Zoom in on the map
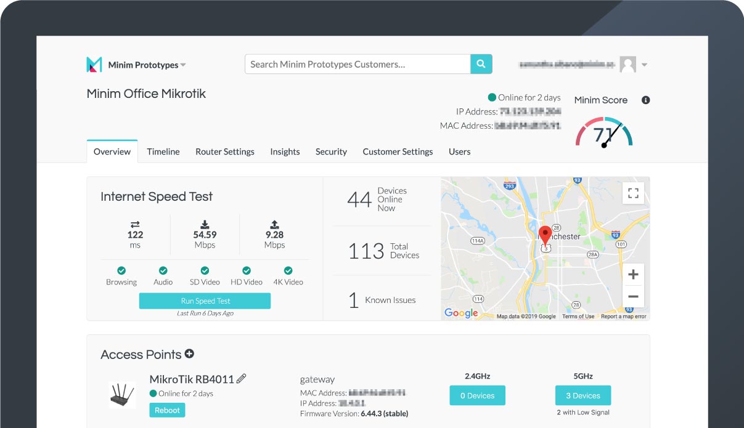Viewport: 744px width, 428px height. pyautogui.click(x=633, y=275)
